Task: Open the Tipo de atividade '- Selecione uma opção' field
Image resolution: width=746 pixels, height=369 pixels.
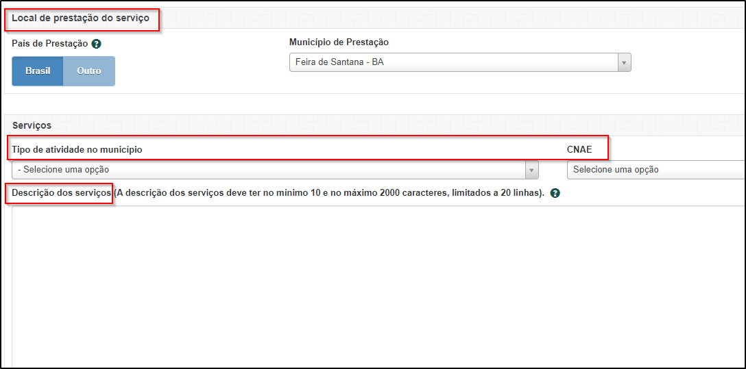Action: point(267,170)
